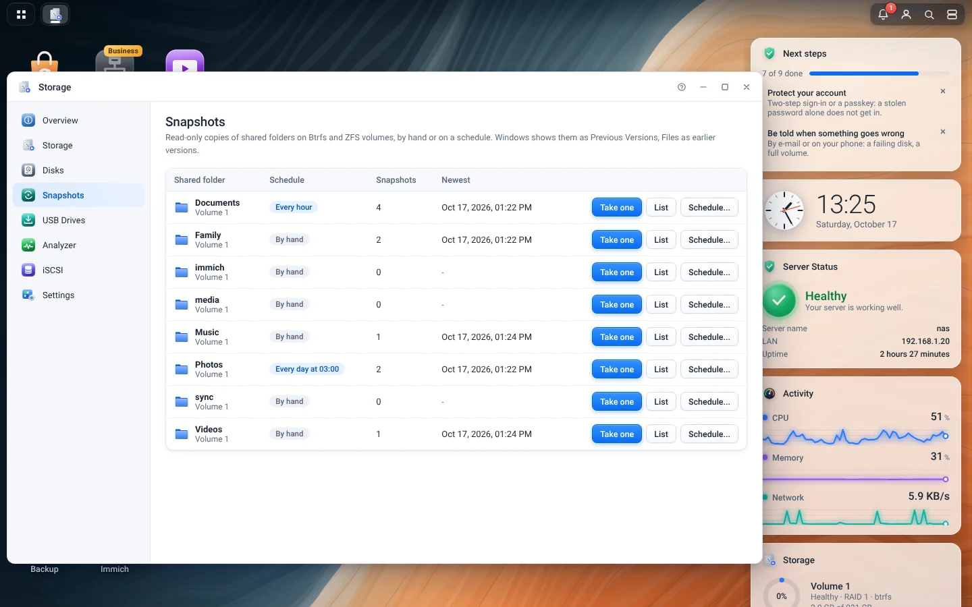Viewport: 972px width, 607px height.
Task: Open Schedule dialog for sync
Action: tap(709, 402)
